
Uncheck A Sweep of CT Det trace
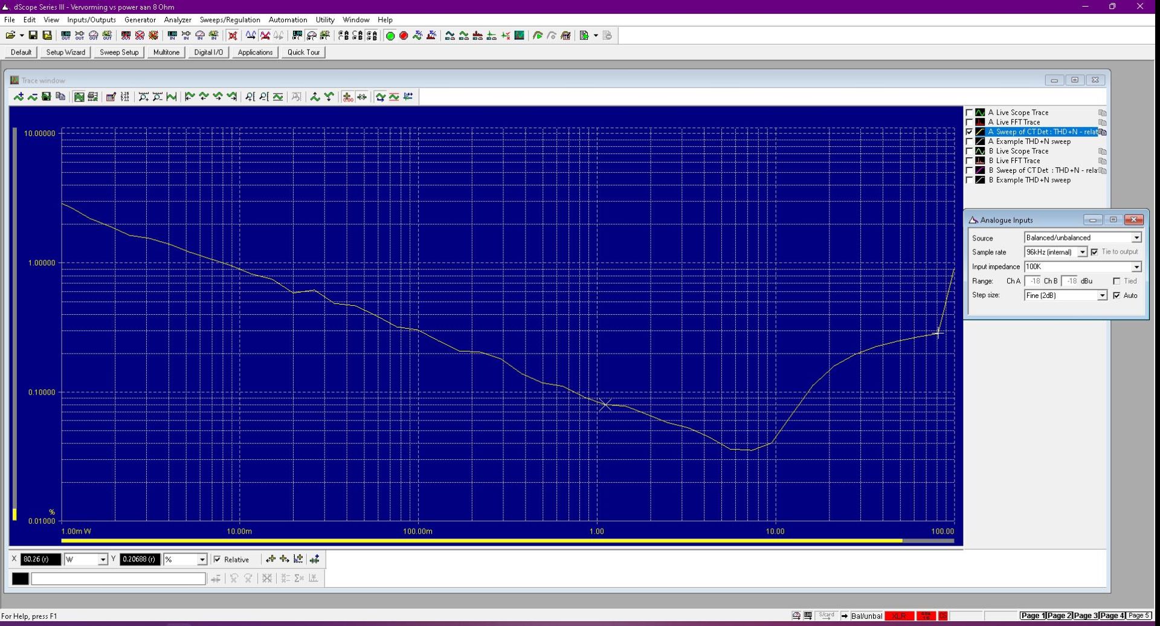click(x=970, y=132)
